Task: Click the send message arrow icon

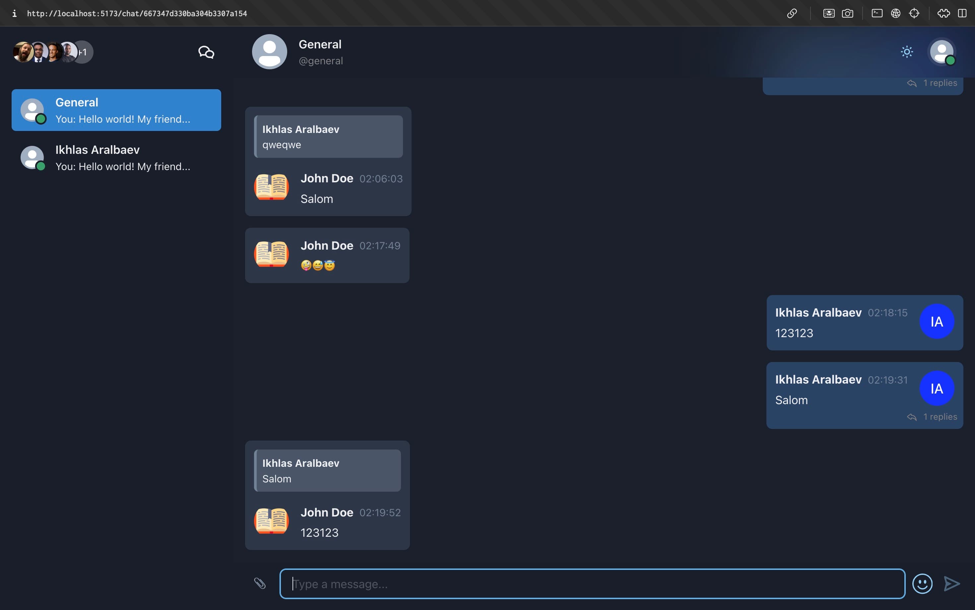Action: [951, 583]
